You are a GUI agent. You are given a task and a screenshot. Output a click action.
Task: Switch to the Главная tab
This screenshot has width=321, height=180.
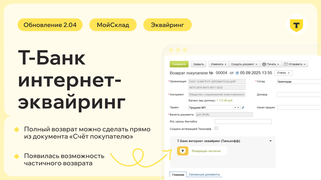point(178,174)
